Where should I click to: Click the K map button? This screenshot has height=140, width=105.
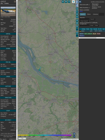77,17
